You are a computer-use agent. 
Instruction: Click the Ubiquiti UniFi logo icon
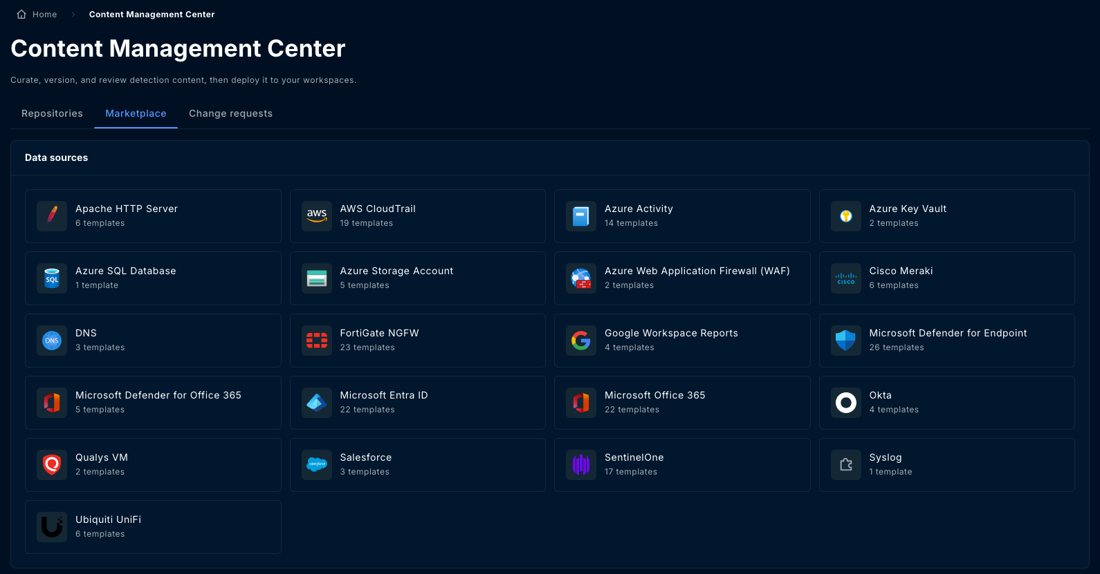point(52,527)
